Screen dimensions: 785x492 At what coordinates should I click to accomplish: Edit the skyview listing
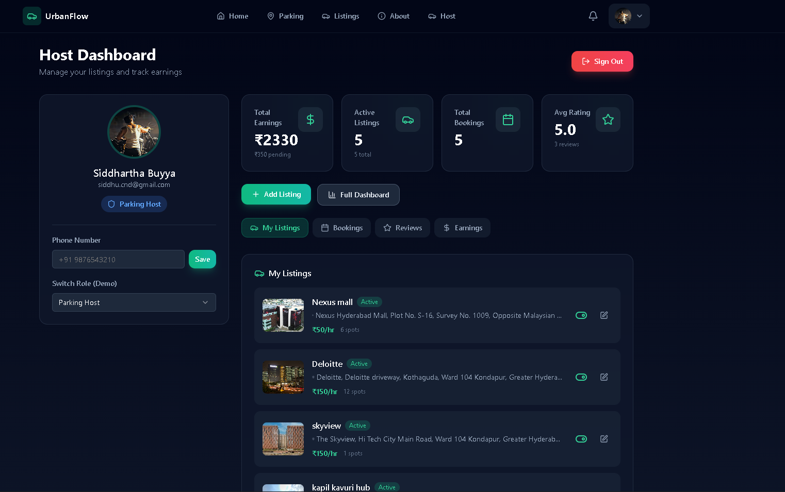tap(604, 439)
